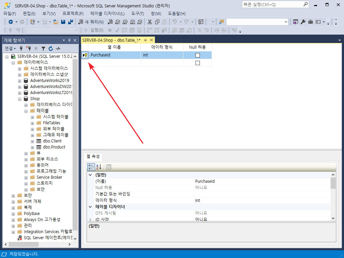
Task: Expand the dbo.Client table node
Action: (x=32, y=141)
